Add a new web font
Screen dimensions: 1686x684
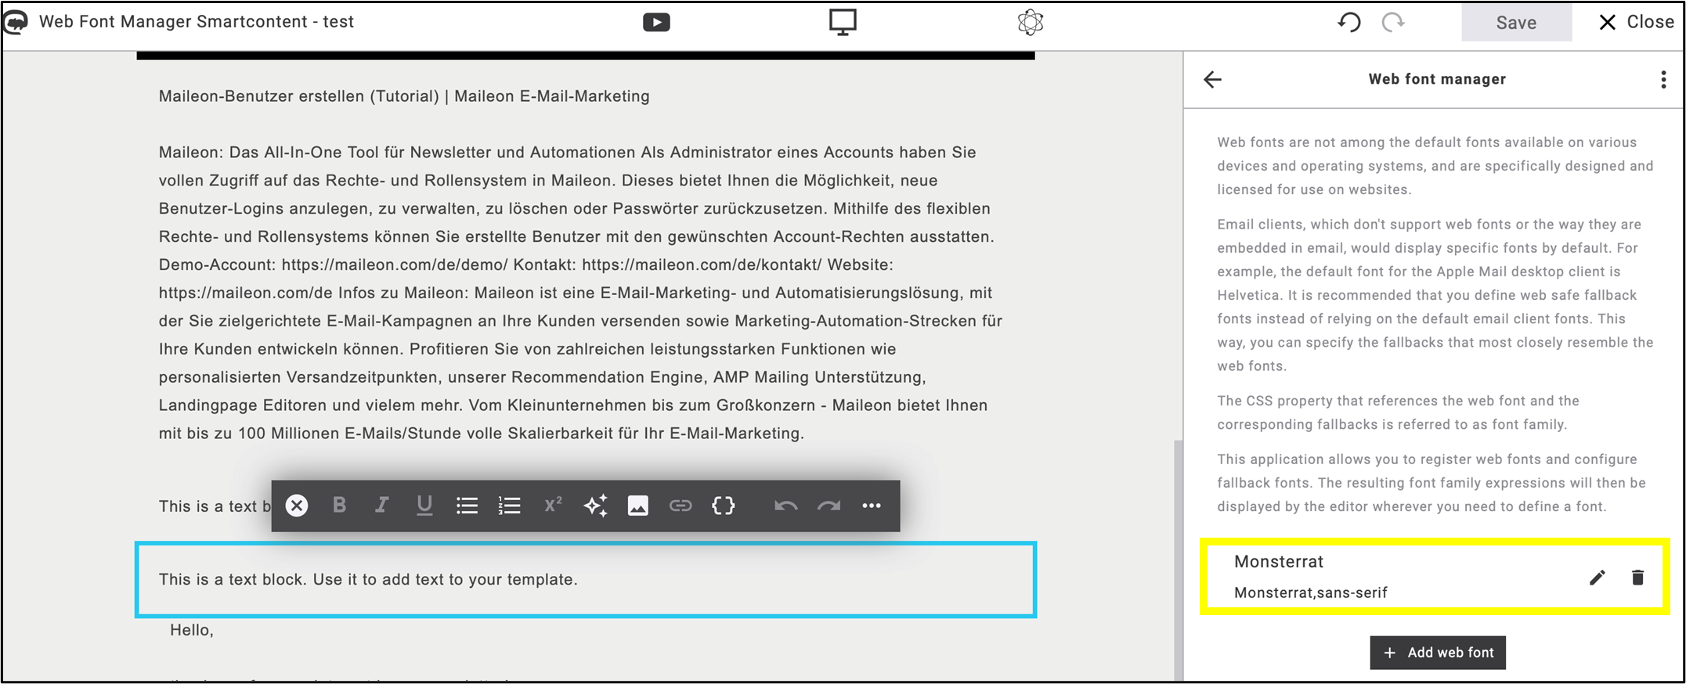tap(1438, 653)
